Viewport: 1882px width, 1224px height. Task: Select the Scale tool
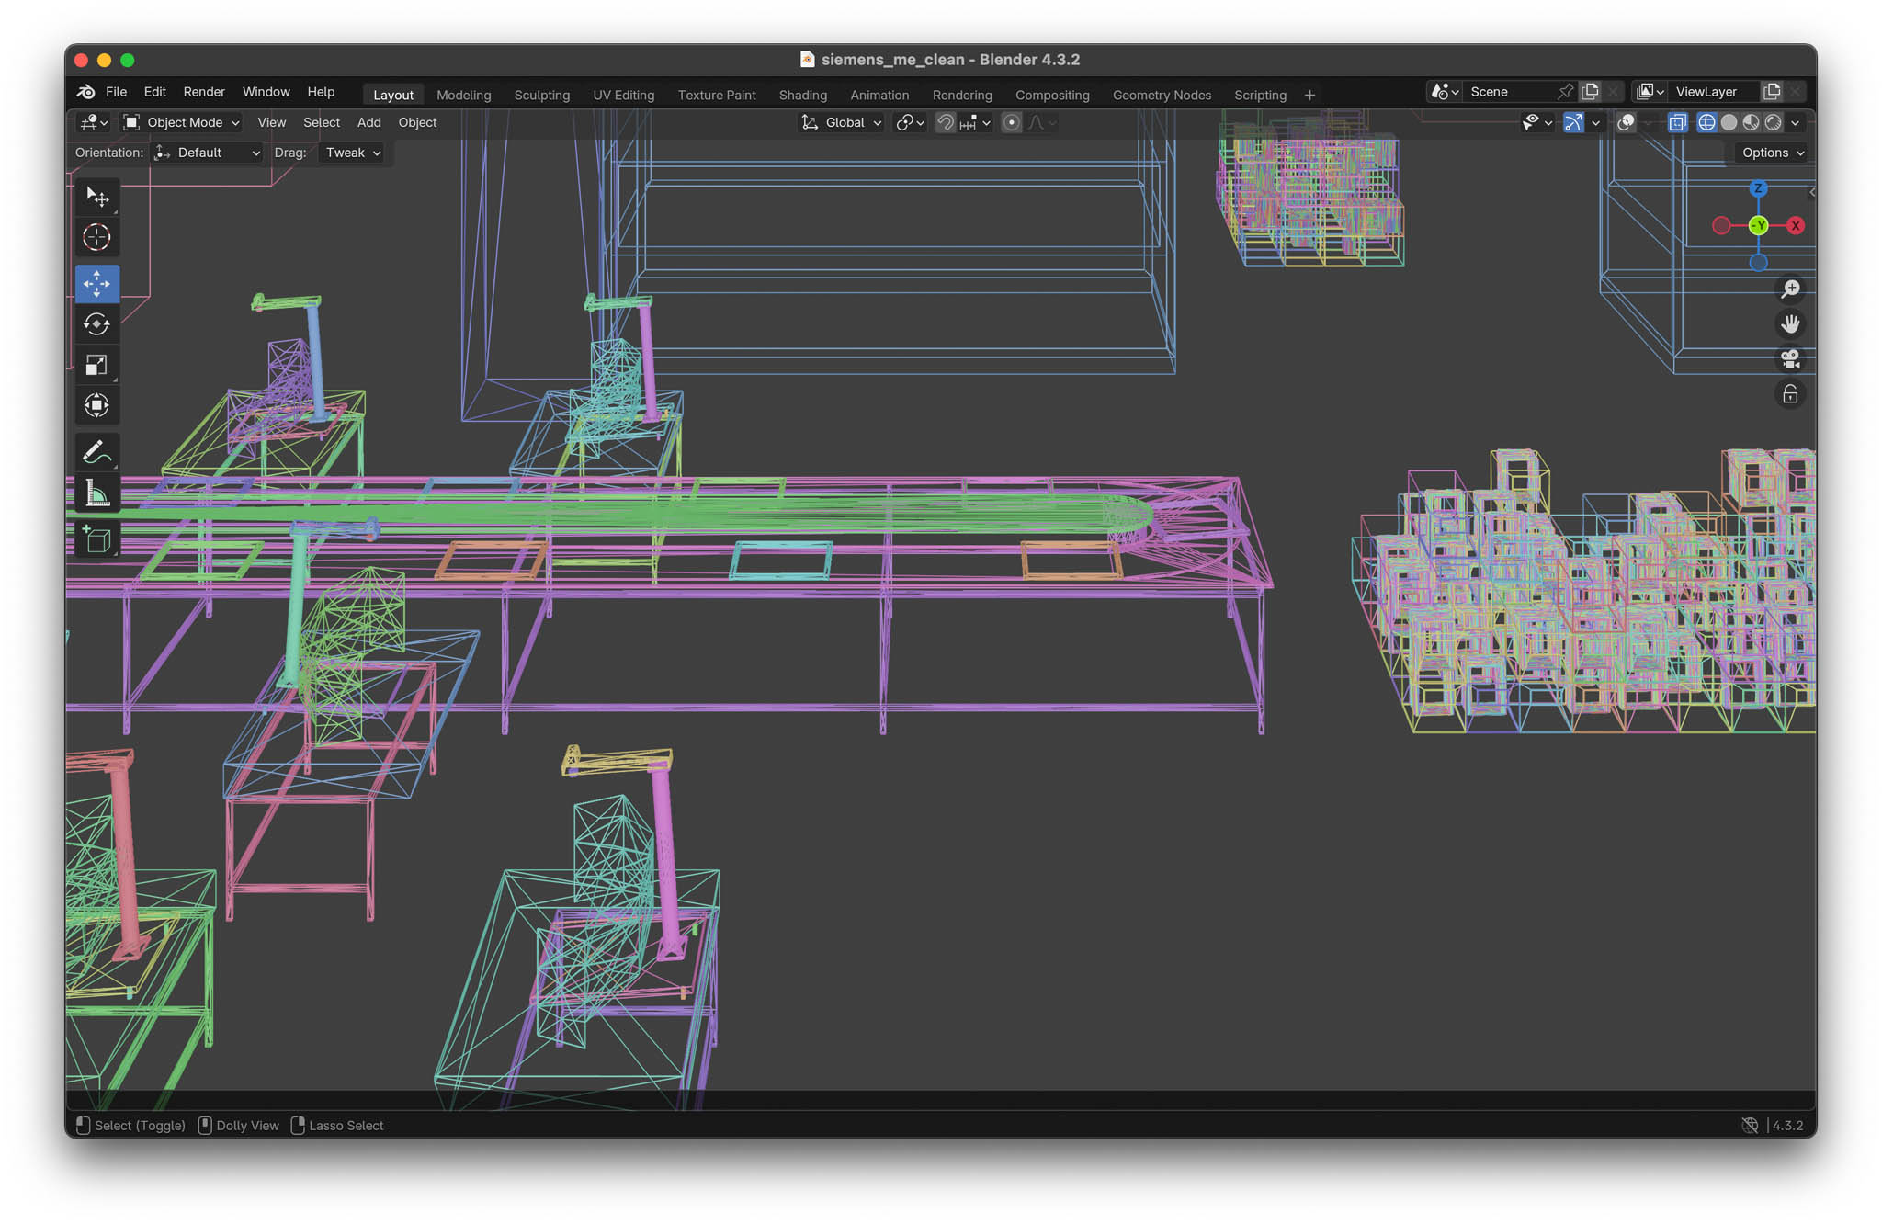(x=96, y=364)
